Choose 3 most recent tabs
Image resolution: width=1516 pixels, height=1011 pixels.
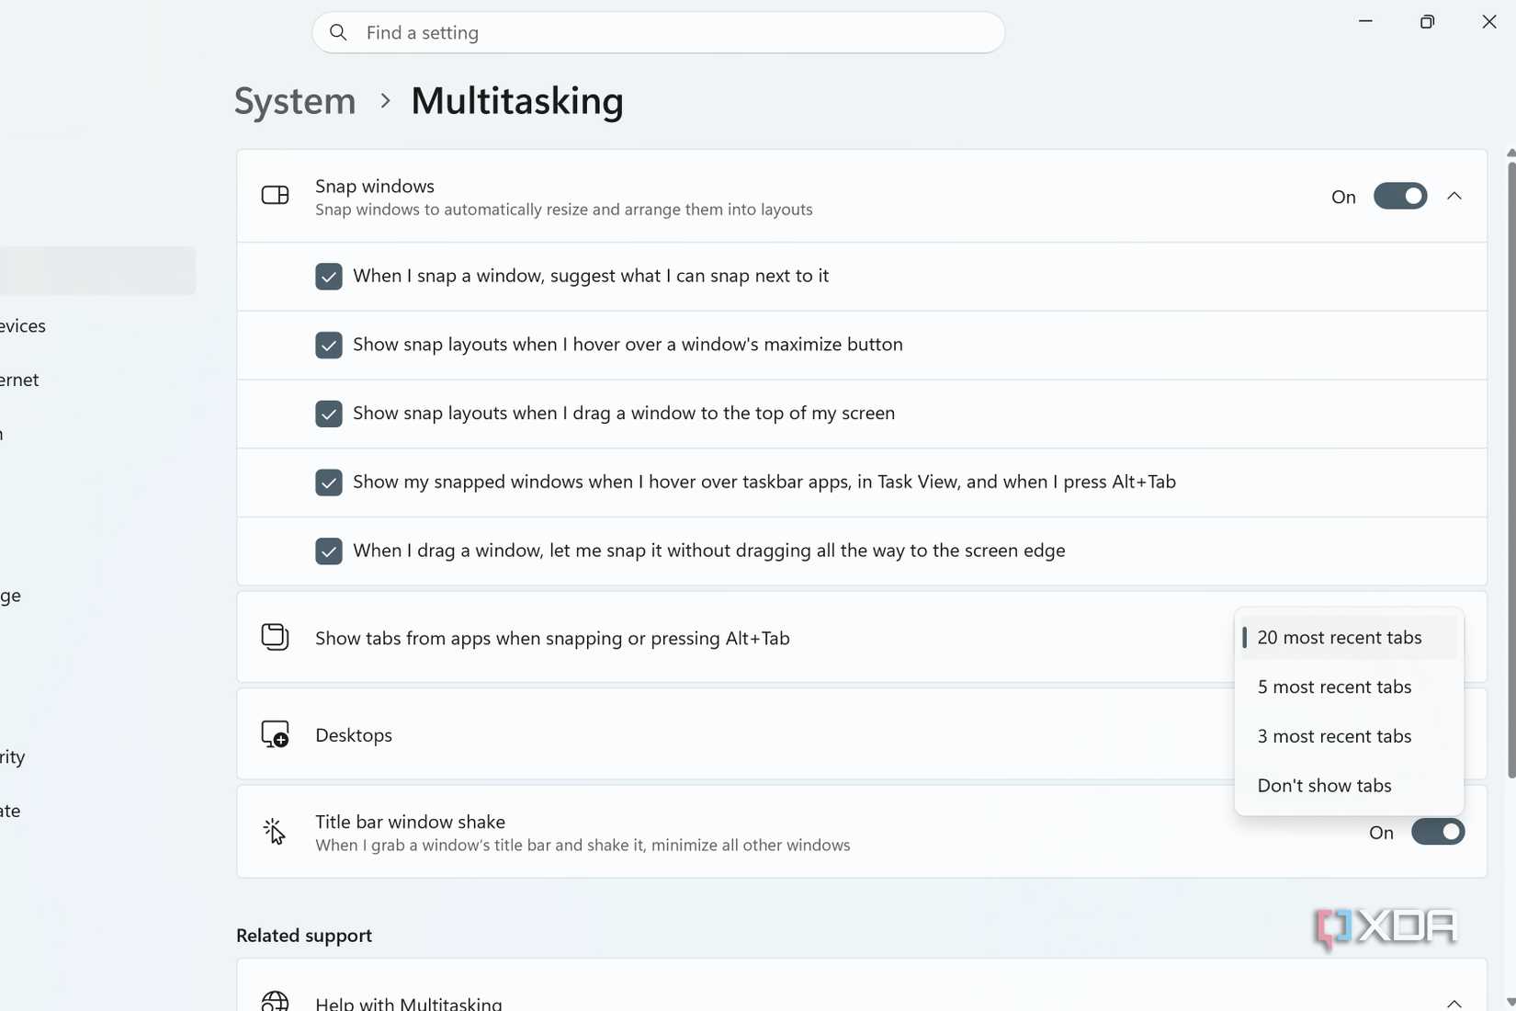click(x=1348, y=736)
